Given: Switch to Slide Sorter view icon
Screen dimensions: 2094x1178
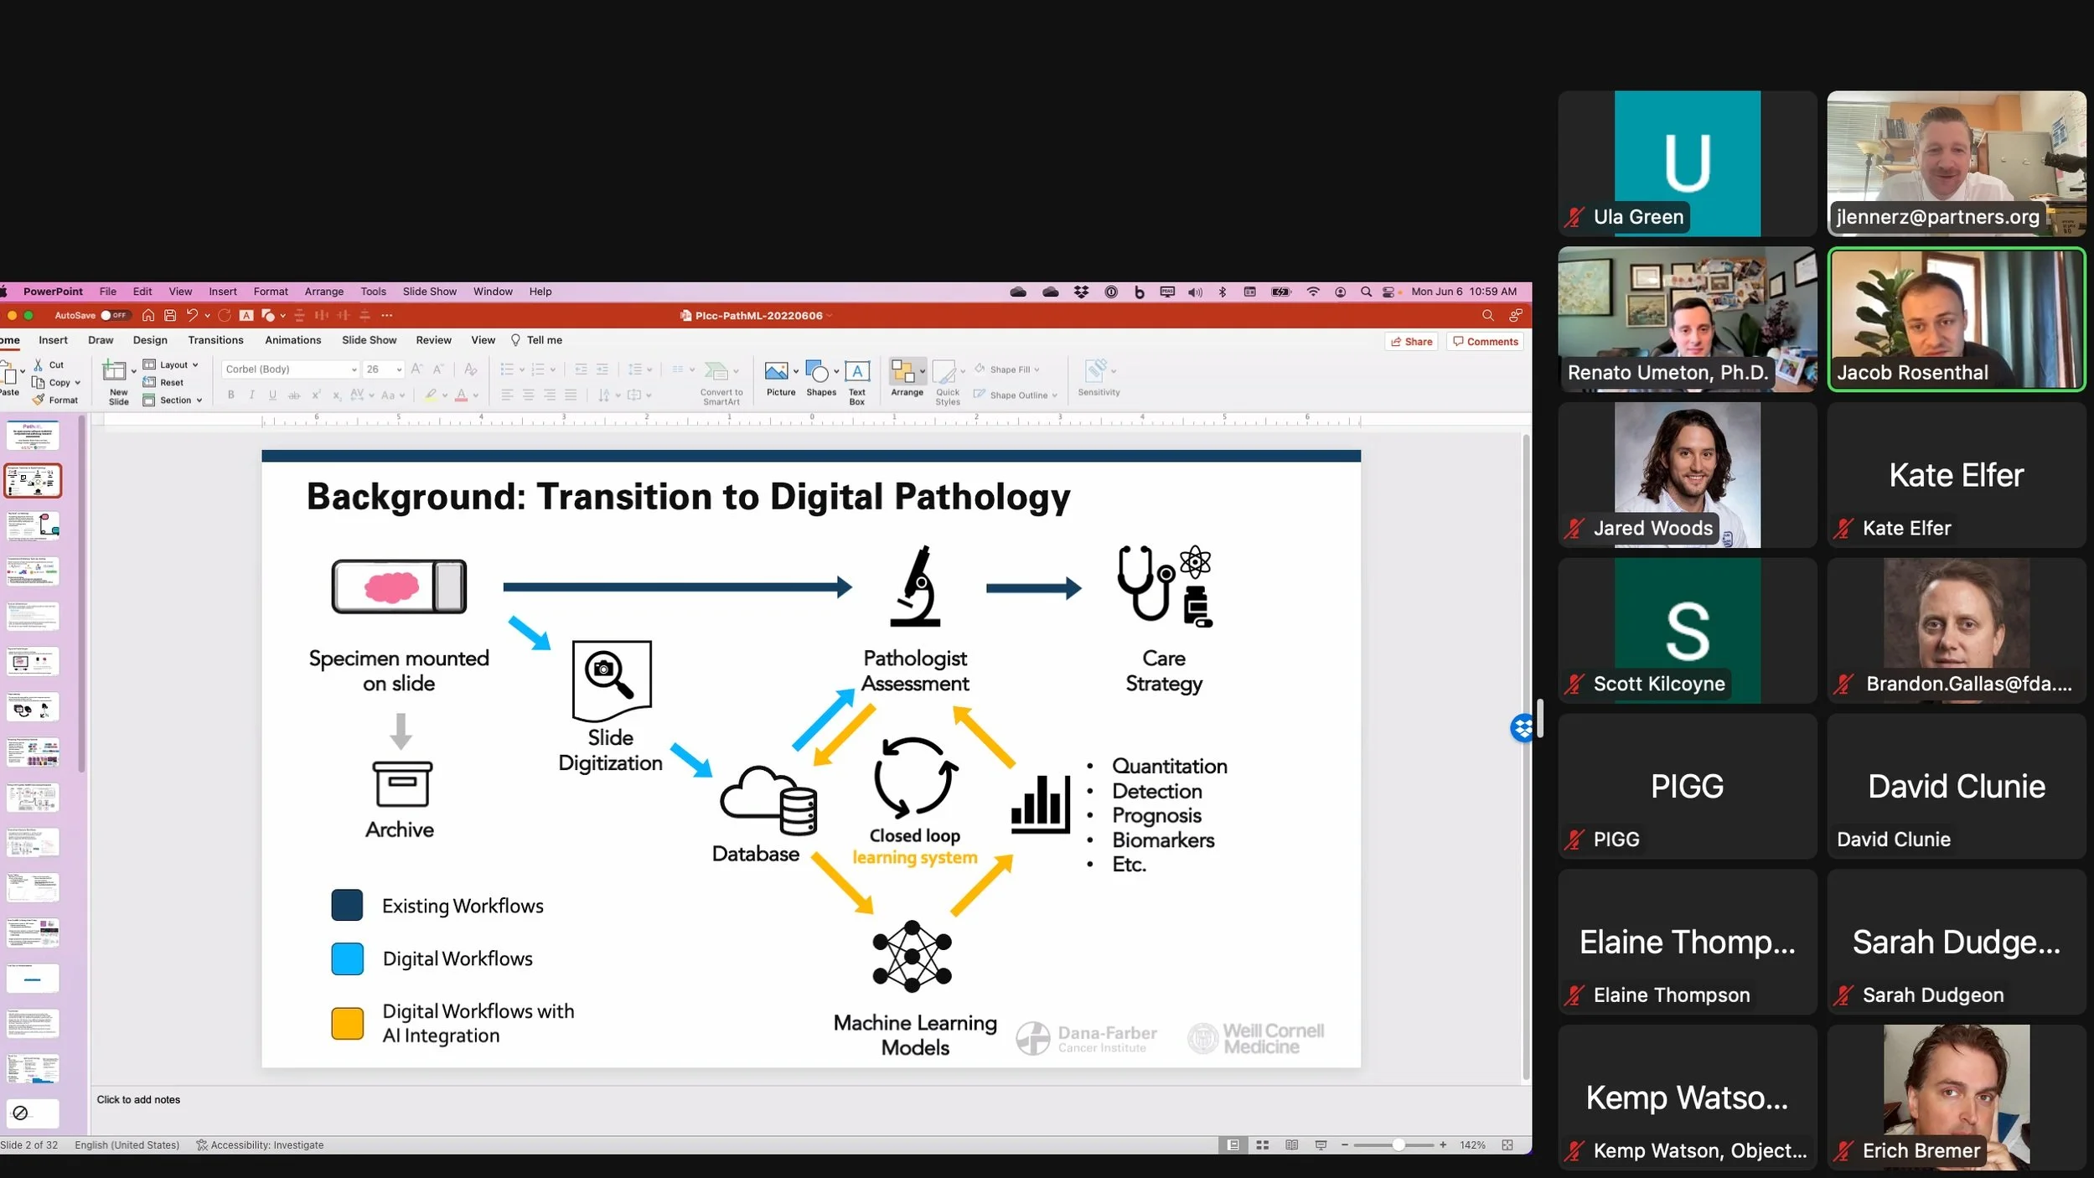Looking at the screenshot, I should [1262, 1145].
